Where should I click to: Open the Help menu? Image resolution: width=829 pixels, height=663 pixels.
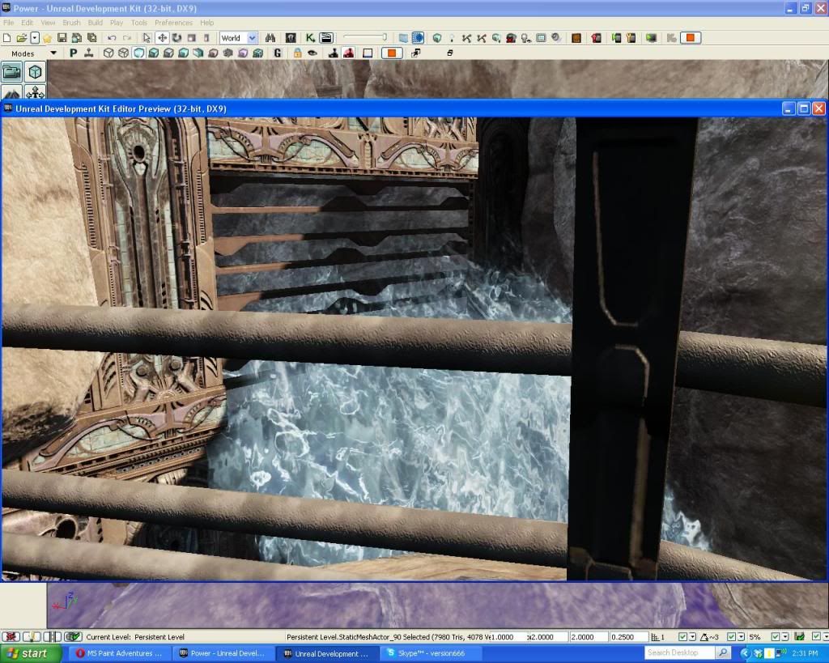tap(206, 23)
